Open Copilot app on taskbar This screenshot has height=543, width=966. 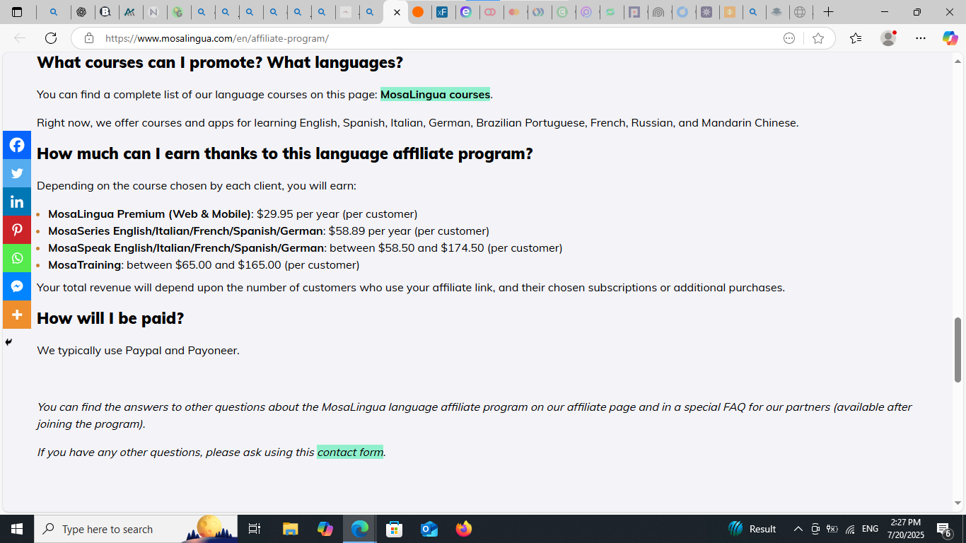[x=325, y=529]
